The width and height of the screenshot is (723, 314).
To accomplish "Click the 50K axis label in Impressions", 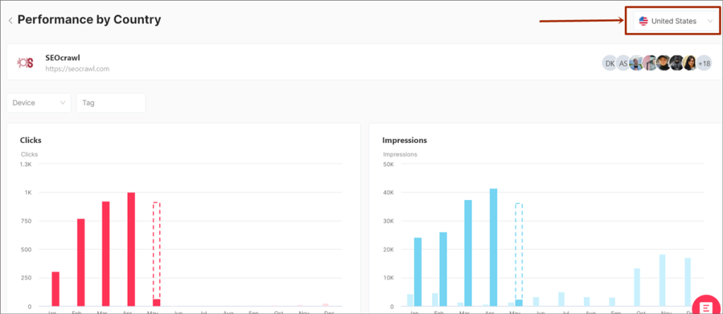I will [388, 164].
